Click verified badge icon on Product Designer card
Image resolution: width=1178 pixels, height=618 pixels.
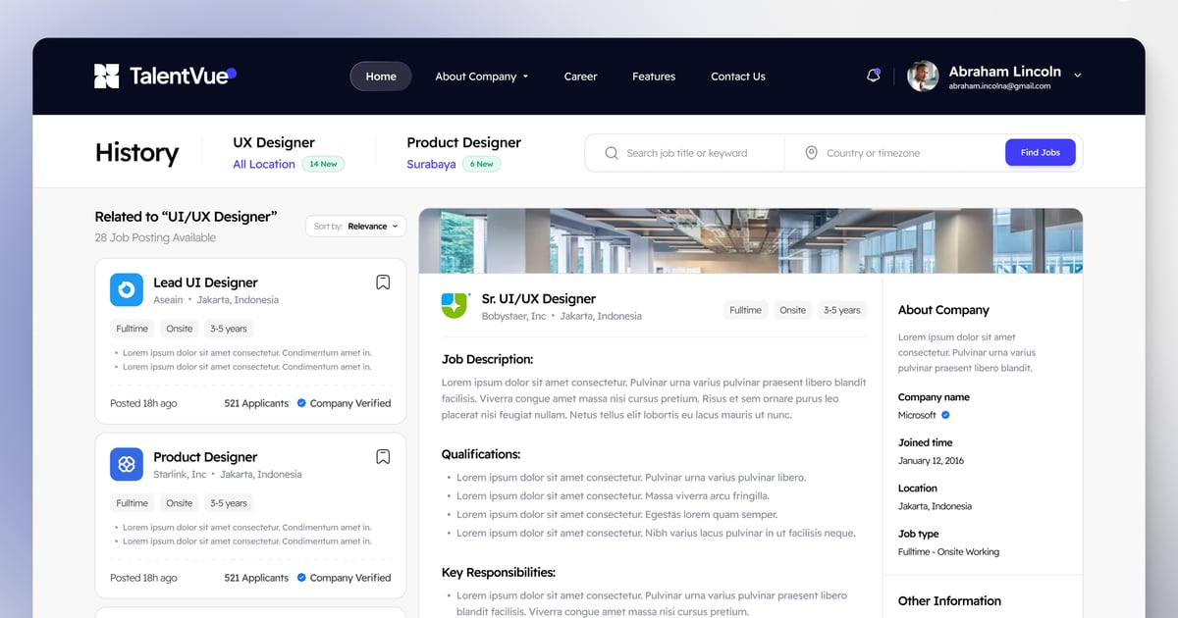(x=301, y=578)
